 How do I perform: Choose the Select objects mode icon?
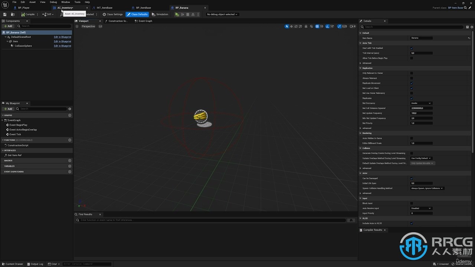pos(286,26)
